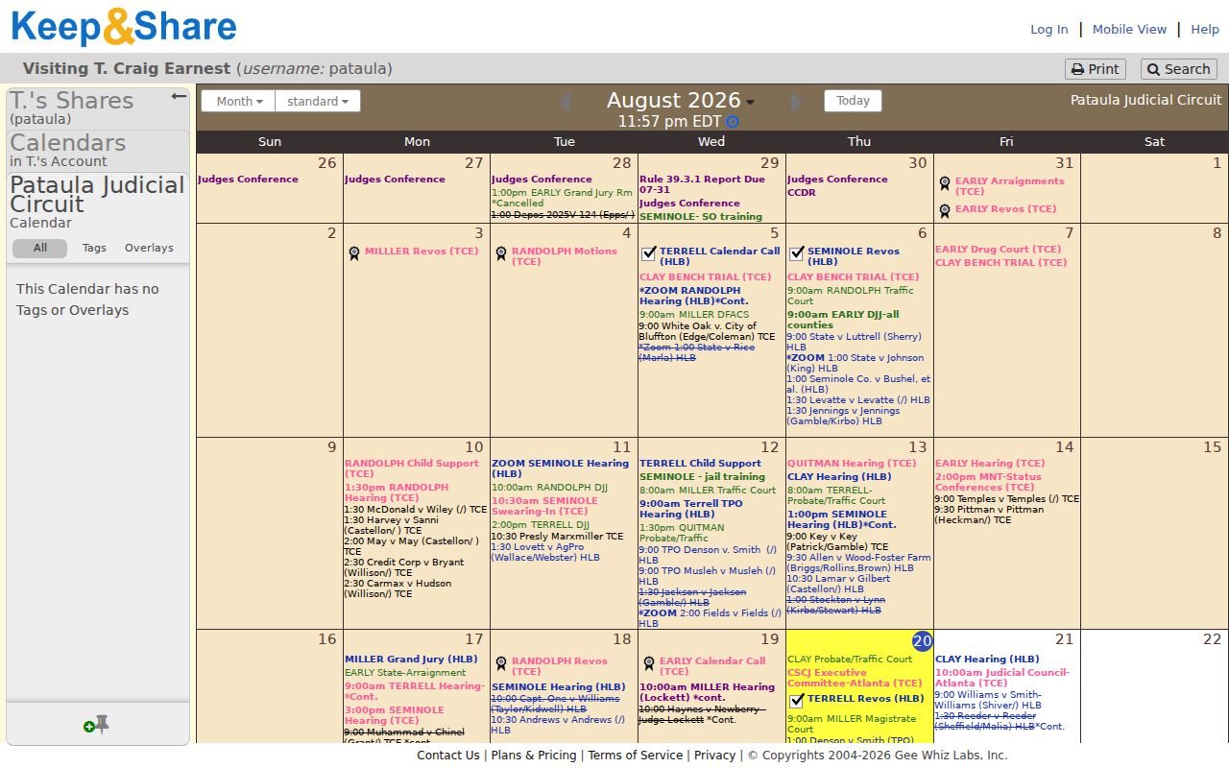Open the standard layout dropdown
This screenshot has height=768, width=1229.
[318, 101]
